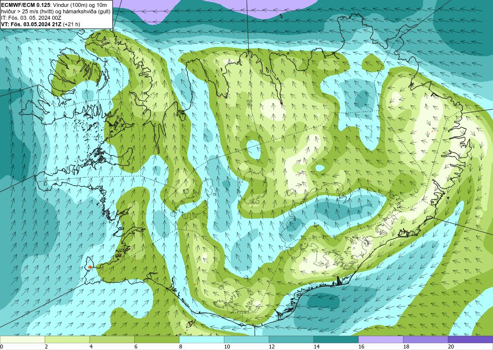Click the legend scale label "20"
The image size is (493, 350).
[x=451, y=347]
